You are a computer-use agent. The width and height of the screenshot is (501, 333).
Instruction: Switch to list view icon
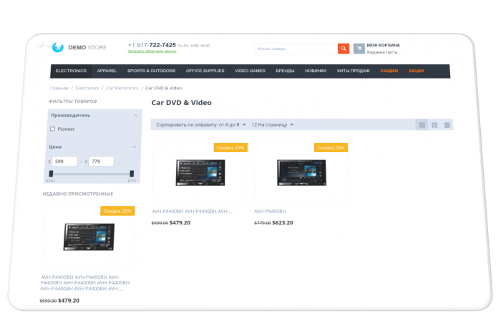[447, 125]
